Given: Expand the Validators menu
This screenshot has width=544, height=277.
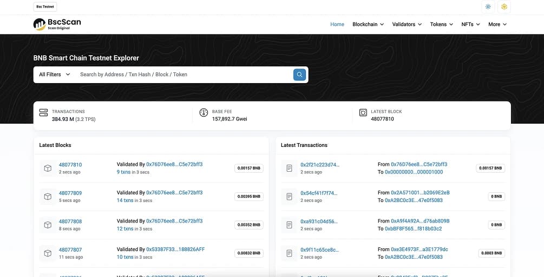Looking at the screenshot, I should [x=407, y=24].
